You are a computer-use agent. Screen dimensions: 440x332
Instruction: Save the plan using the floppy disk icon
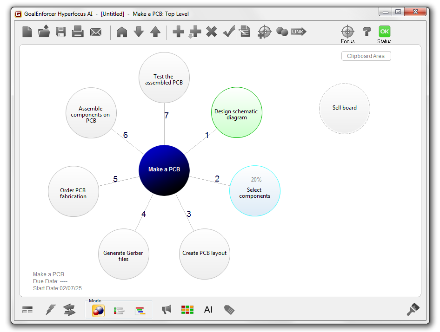61,32
